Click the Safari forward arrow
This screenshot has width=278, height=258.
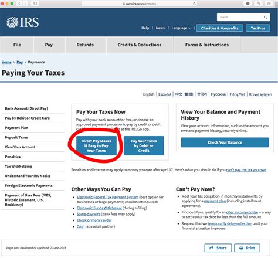(x=25, y=4)
